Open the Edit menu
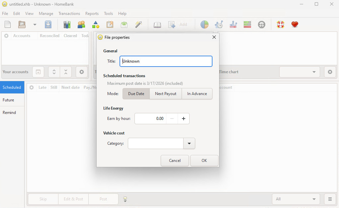339x208 pixels. tap(16, 13)
